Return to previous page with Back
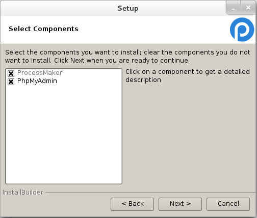This screenshot has height=218, width=257. pyautogui.click(x=132, y=204)
